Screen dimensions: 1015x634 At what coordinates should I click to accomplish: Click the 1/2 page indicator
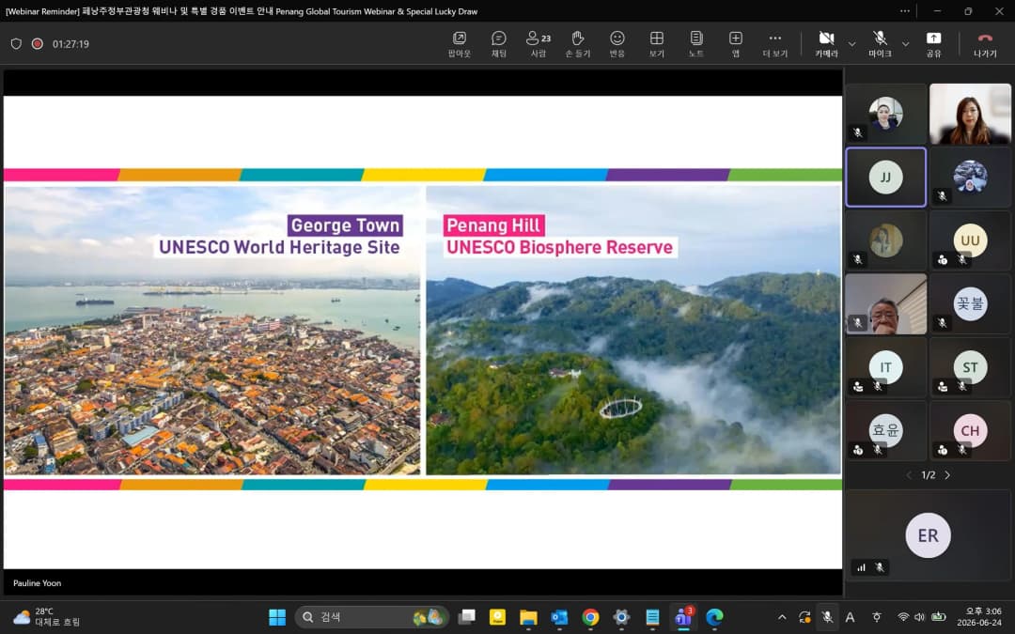[929, 475]
